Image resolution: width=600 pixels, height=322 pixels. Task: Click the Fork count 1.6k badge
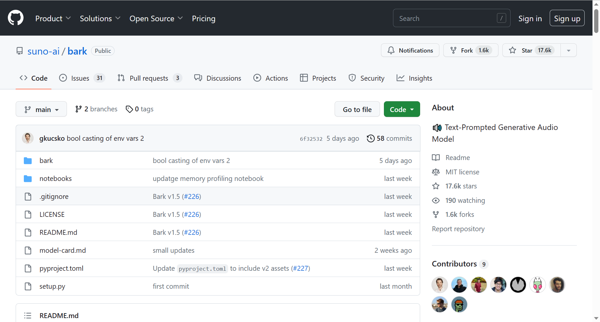tap(483, 50)
